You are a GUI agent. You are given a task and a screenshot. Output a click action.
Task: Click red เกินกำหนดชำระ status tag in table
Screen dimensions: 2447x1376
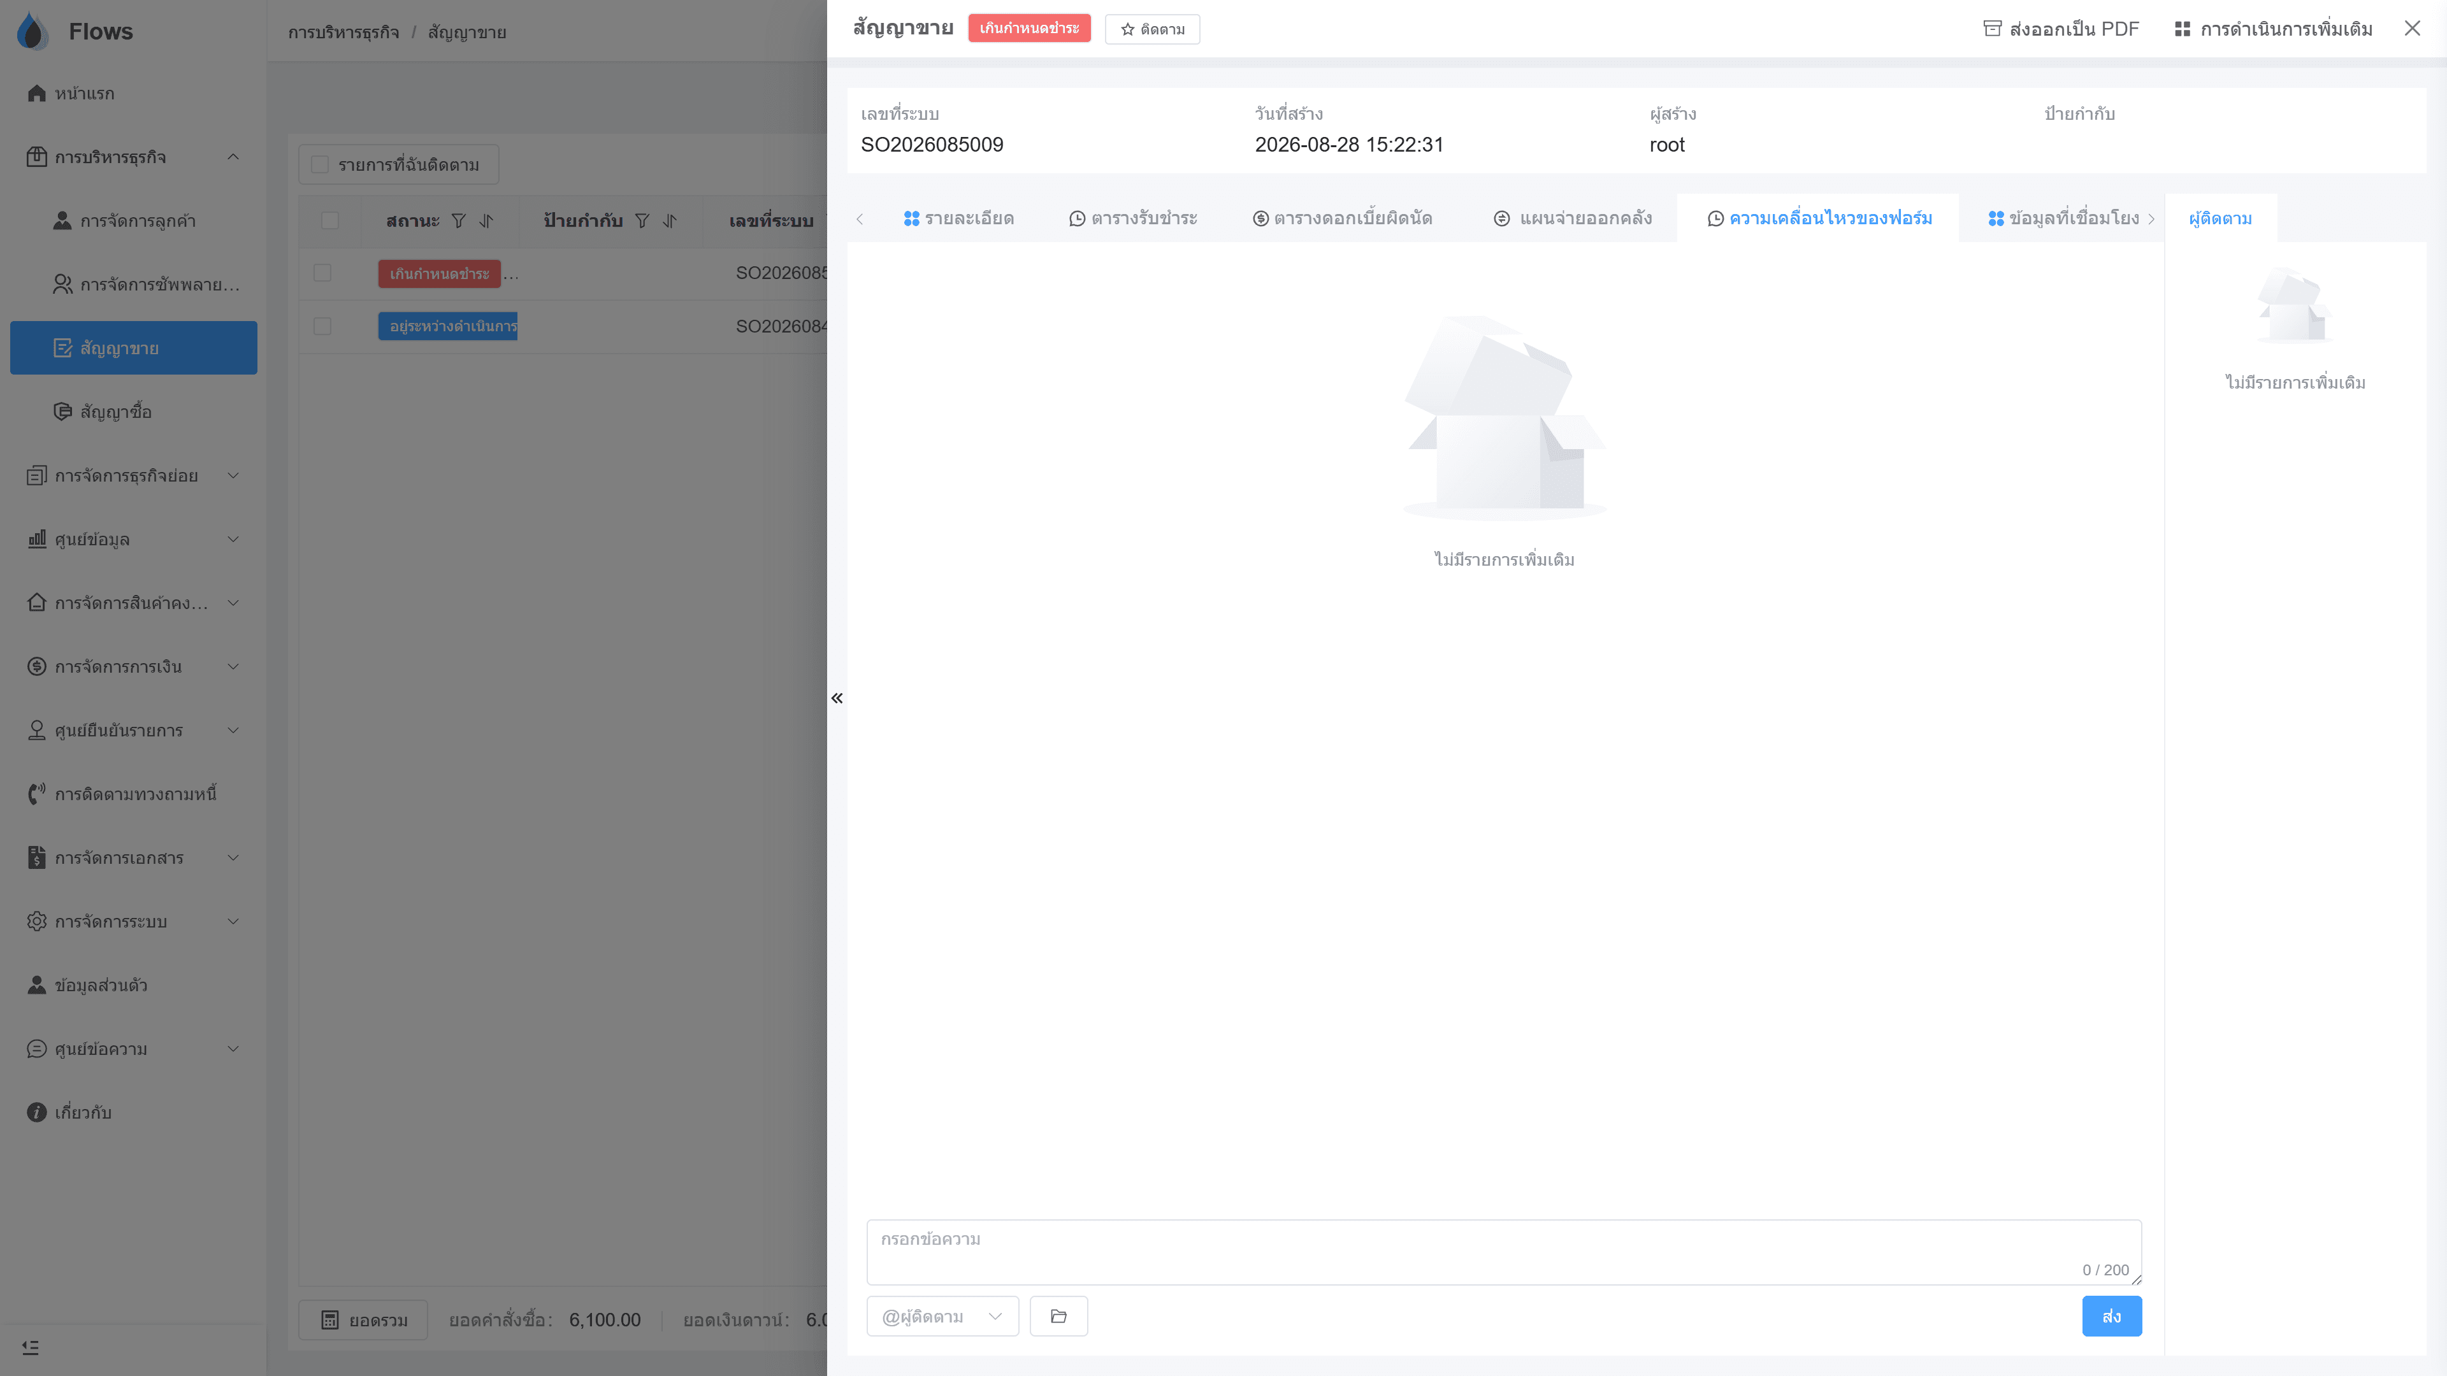(x=439, y=273)
